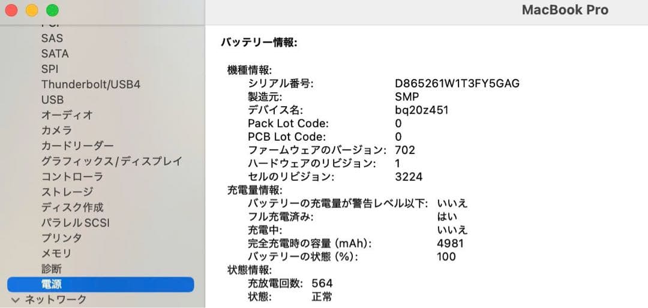This screenshot has width=648, height=308.
Task: Click the バッテリー情報 heading
Action: 259,43
